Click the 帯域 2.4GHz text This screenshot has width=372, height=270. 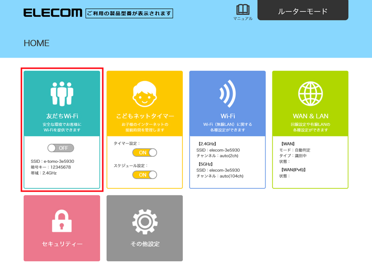(x=44, y=173)
